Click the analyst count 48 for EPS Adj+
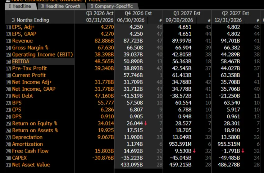Image resolution: width=264 pixels, height=173 pixels. point(159,27)
